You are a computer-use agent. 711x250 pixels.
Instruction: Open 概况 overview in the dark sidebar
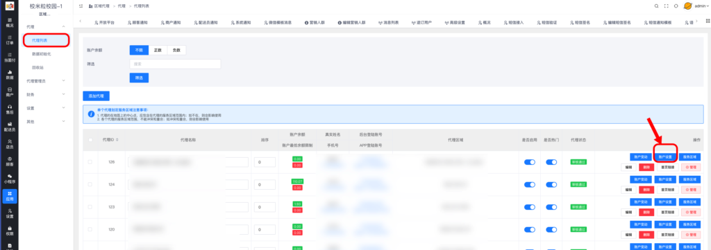[10, 23]
